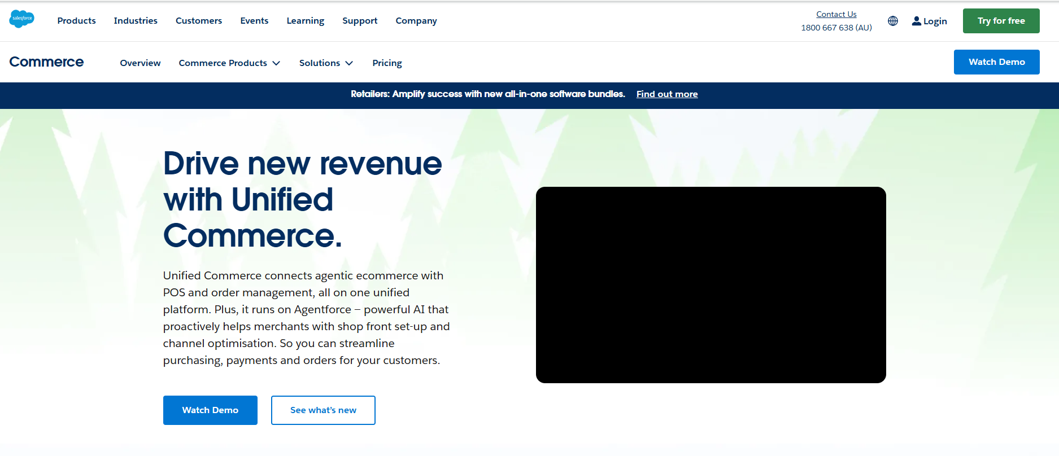Click the Unified Commerce description paragraph
Screen dimensions: 1059x456
pos(306,318)
